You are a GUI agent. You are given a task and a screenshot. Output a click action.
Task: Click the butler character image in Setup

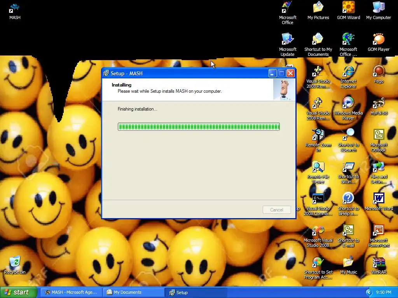(x=284, y=90)
